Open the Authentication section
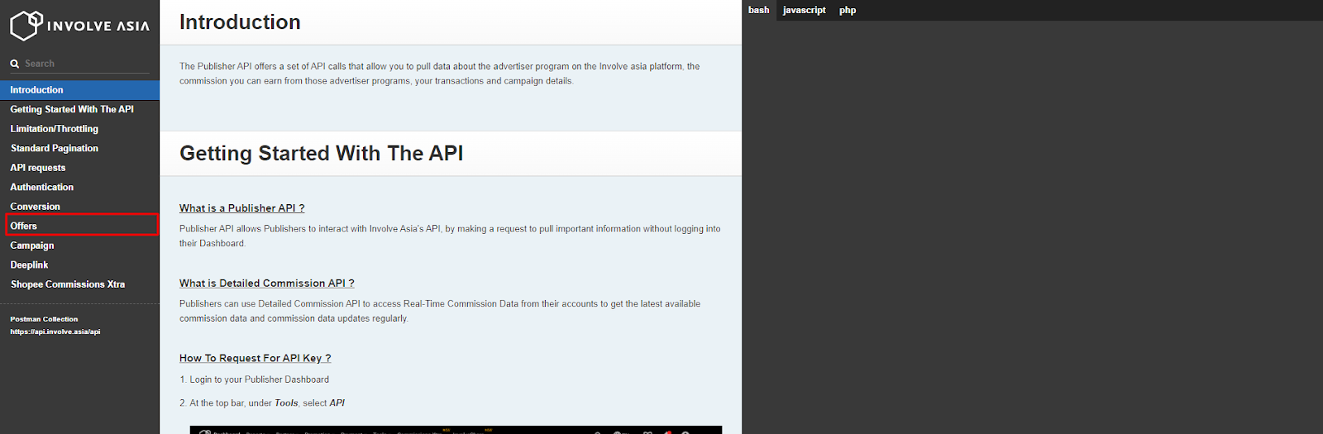Image resolution: width=1323 pixels, height=434 pixels. (x=42, y=188)
